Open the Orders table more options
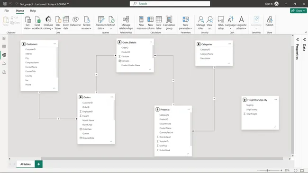The height and width of the screenshot is (173, 308). coord(112,97)
